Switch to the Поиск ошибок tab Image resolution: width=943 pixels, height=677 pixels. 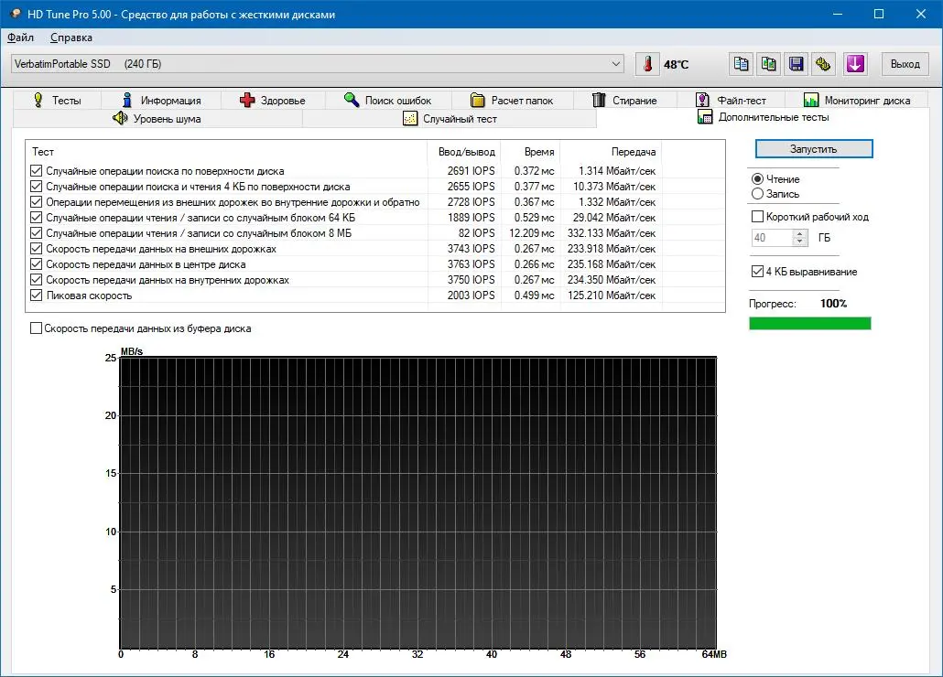[x=388, y=101]
